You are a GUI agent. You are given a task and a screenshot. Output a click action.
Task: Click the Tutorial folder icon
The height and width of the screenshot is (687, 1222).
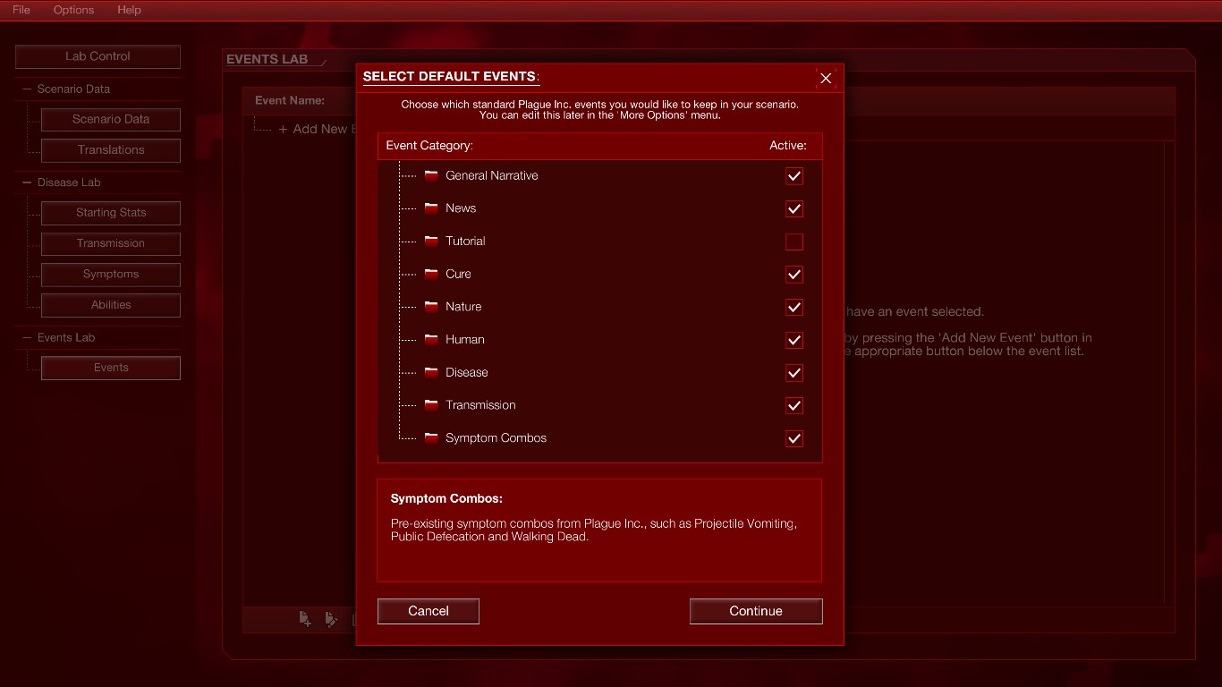coord(431,241)
